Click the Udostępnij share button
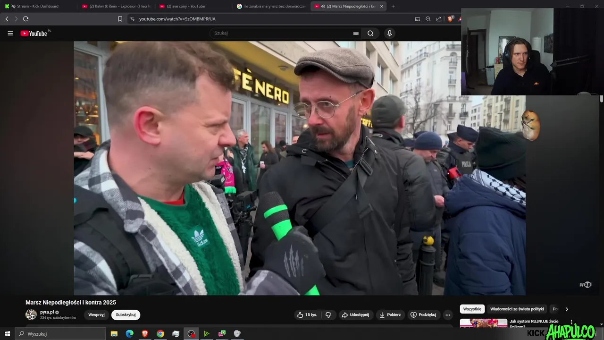Image resolution: width=604 pixels, height=340 pixels. (356, 315)
